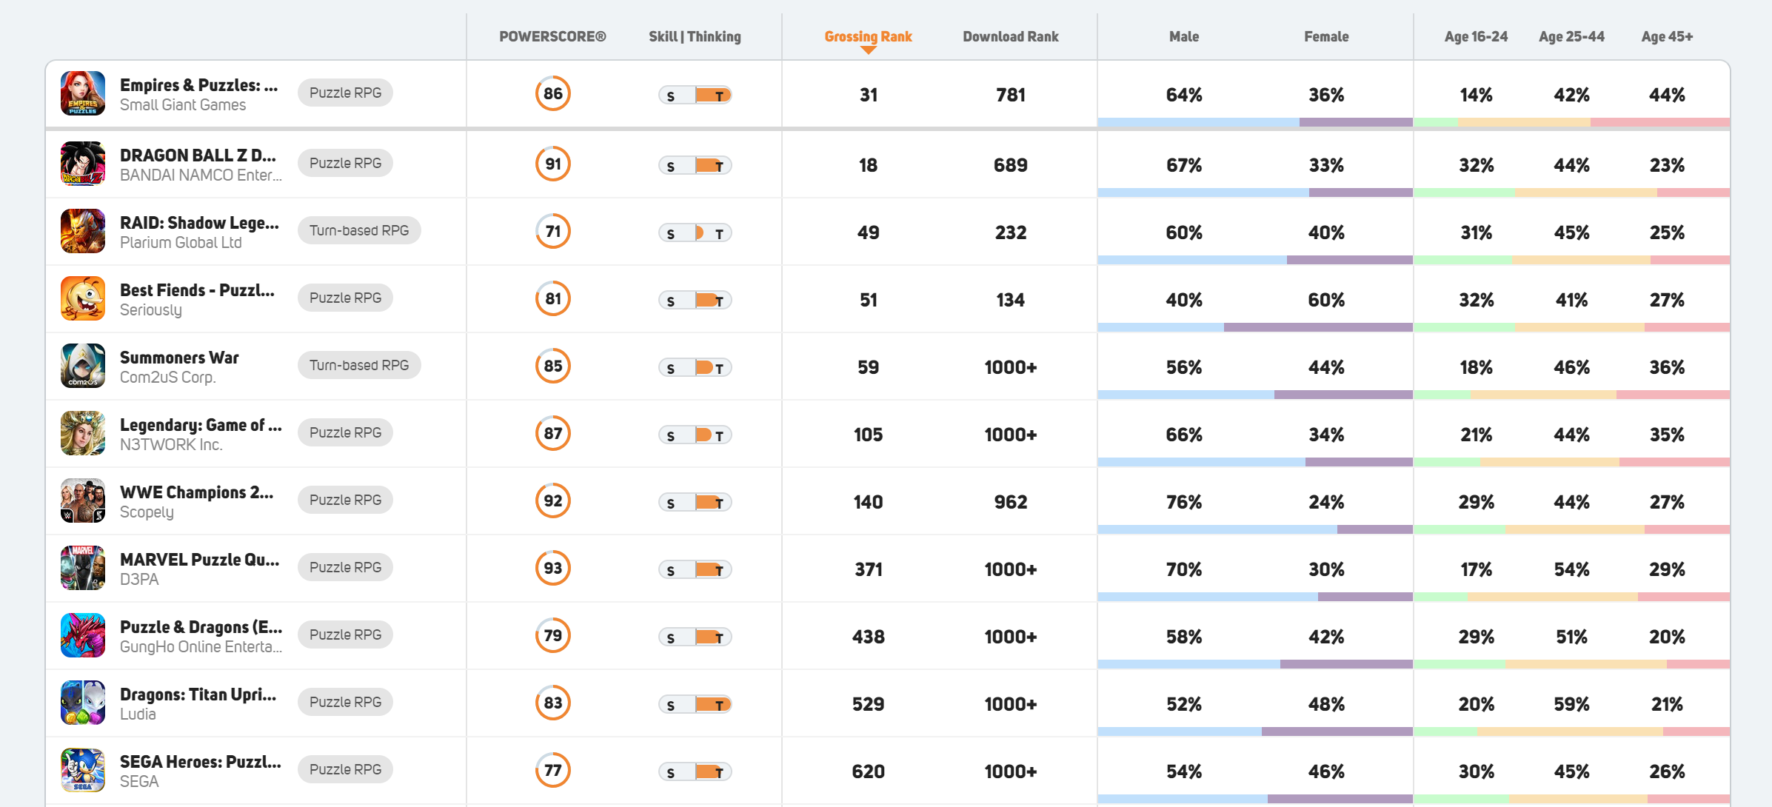The image size is (1772, 807).
Task: Sort by Age 45+ column header
Action: click(x=1667, y=36)
